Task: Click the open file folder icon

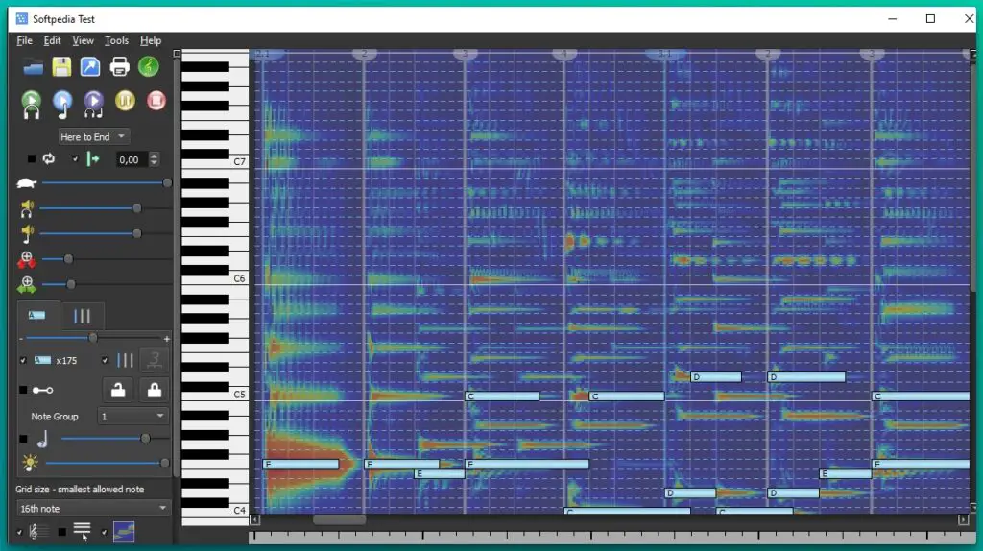Action: point(34,67)
